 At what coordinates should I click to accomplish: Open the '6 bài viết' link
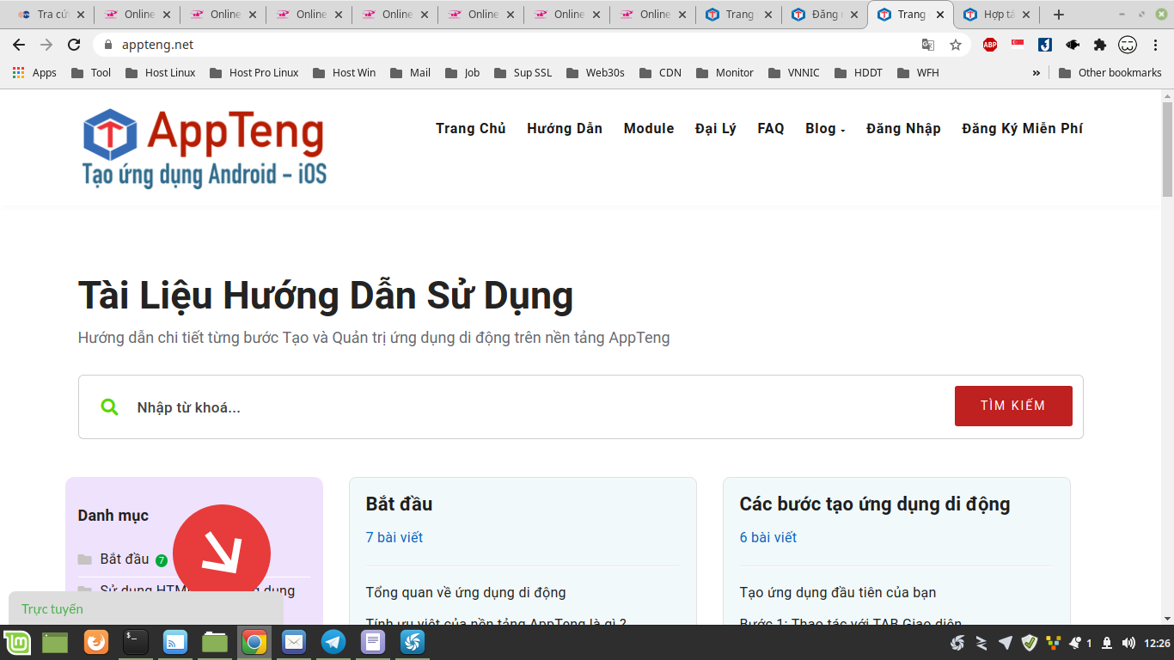[x=768, y=537]
